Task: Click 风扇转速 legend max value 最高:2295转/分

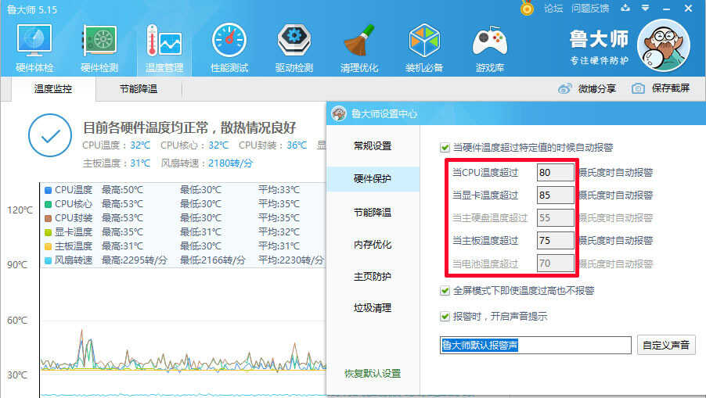Action: [x=134, y=260]
